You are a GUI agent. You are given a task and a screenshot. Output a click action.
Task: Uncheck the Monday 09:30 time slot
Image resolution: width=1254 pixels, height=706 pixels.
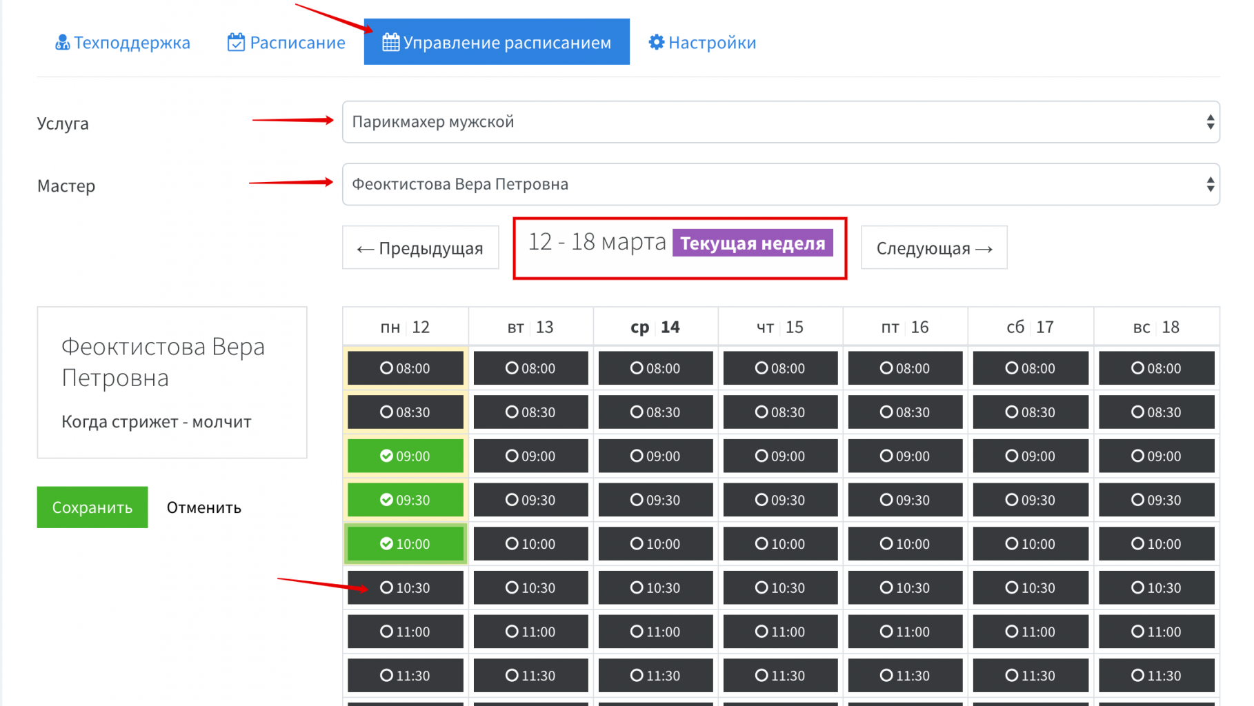point(406,500)
